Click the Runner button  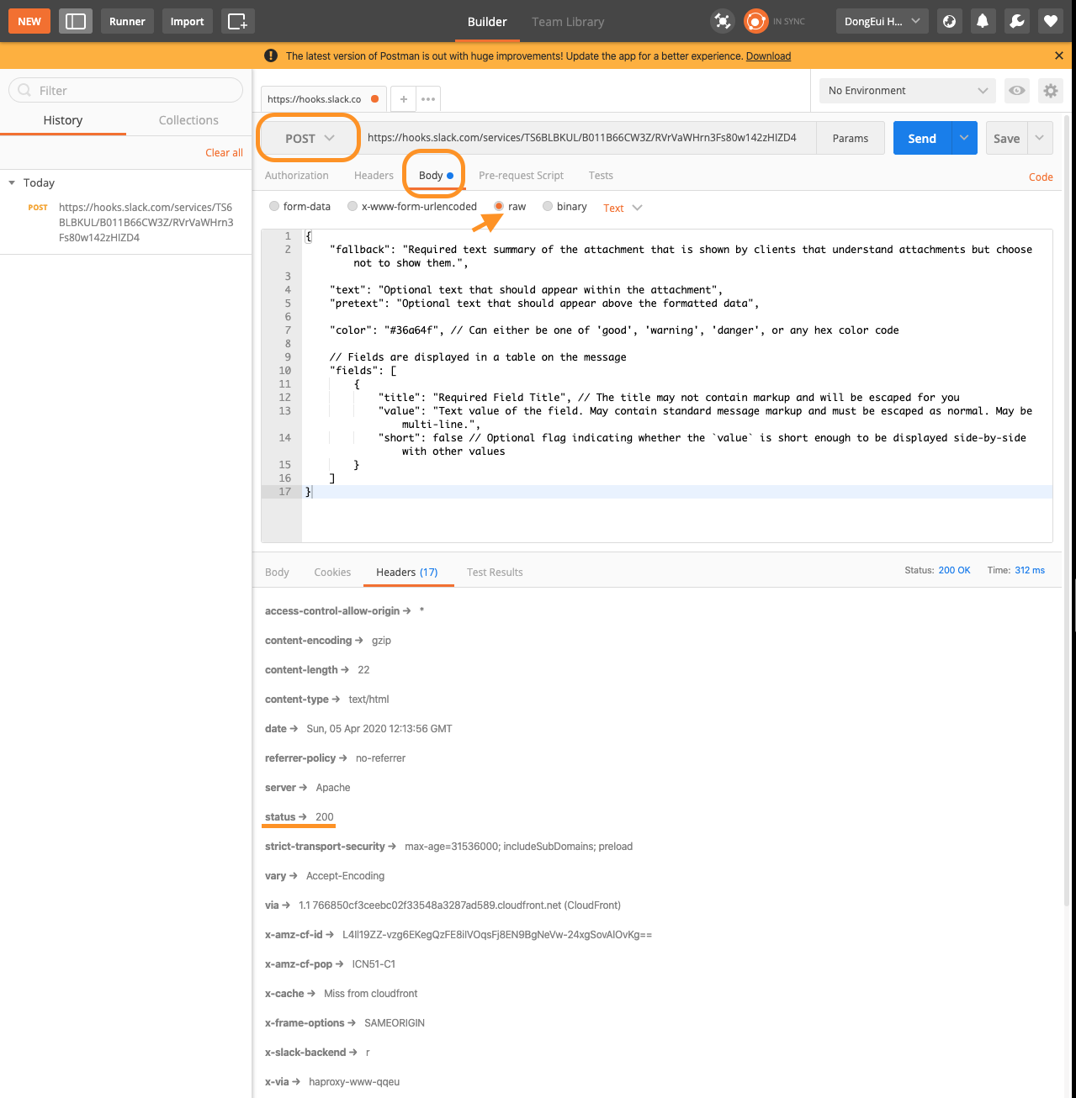tap(127, 21)
